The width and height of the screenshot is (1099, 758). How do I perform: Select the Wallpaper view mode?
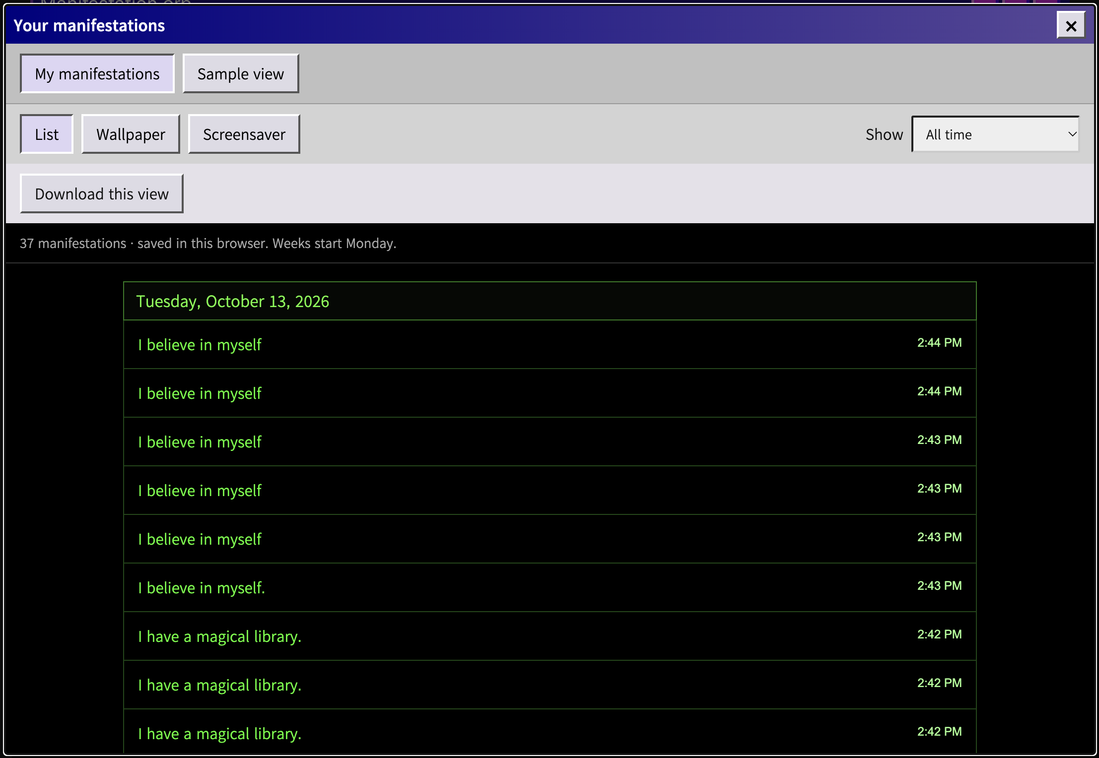(x=131, y=134)
